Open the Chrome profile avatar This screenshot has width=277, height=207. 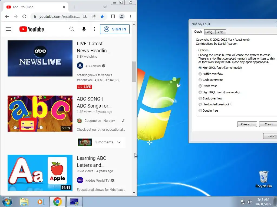122,16
